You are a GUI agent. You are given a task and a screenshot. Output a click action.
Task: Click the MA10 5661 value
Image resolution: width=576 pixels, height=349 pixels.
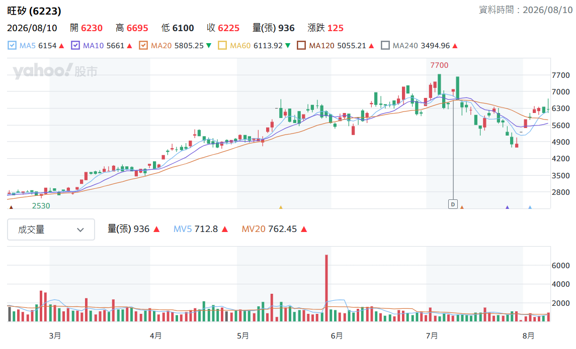point(104,46)
